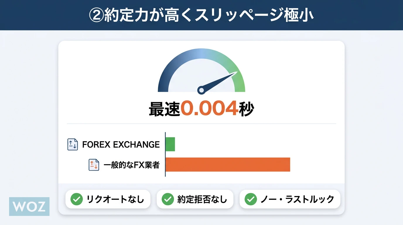Viewport: 403px width, 225px height.
Task: Click the orange 一般的なFX業者 document icon
Action: (94, 165)
